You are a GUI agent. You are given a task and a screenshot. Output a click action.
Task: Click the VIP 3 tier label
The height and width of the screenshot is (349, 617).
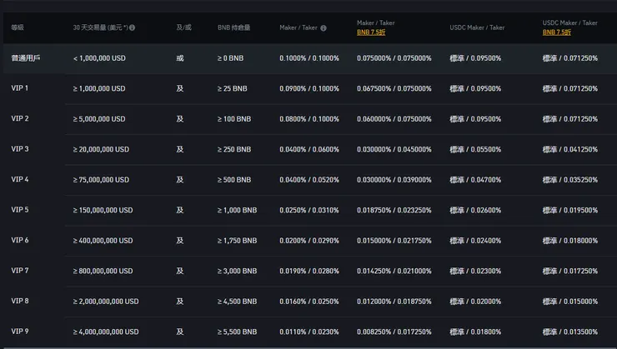click(20, 149)
